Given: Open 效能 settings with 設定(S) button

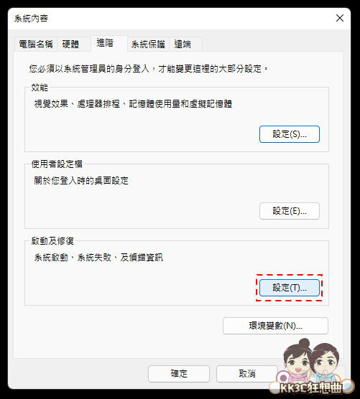Looking at the screenshot, I should coord(290,134).
